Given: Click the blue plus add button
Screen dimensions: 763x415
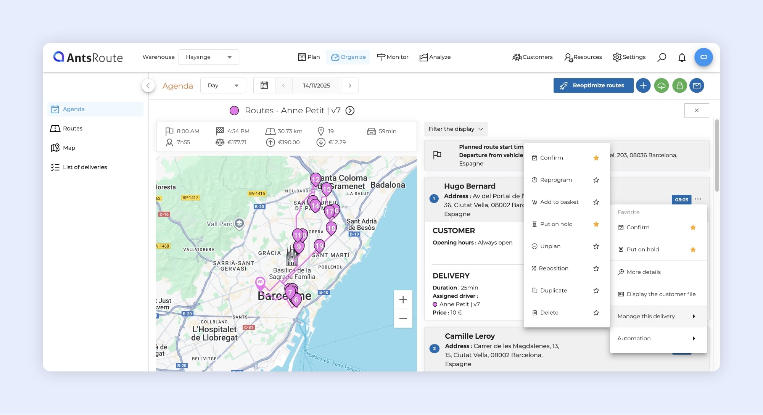Looking at the screenshot, I should click(643, 85).
